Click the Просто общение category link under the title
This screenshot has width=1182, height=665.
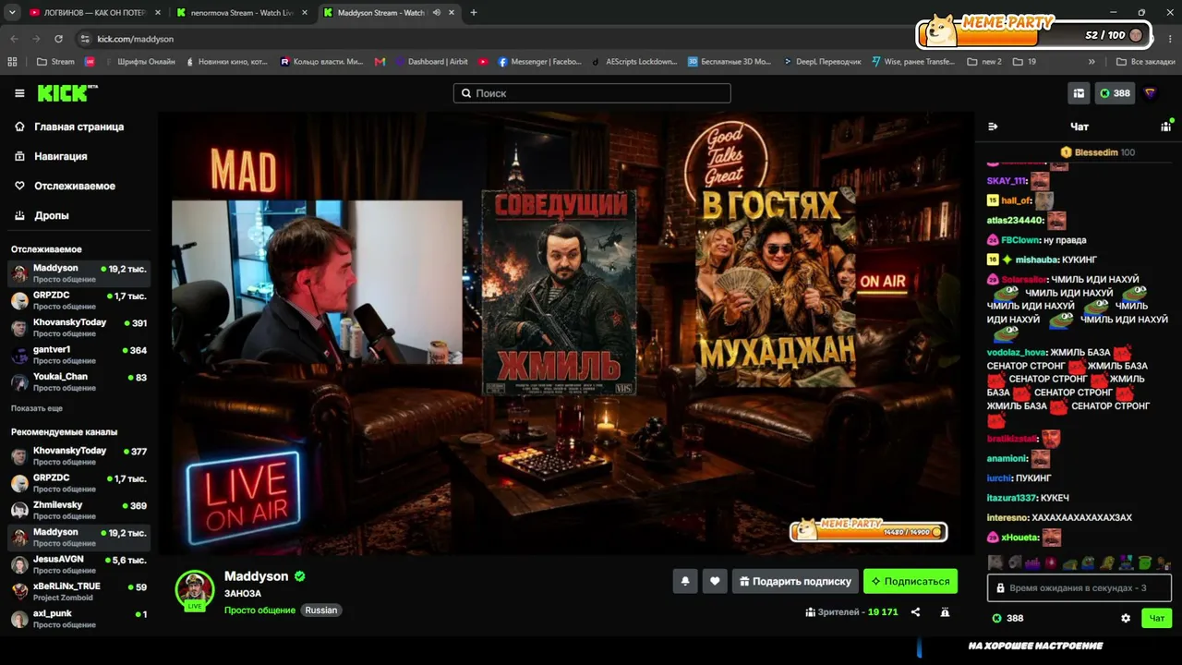pos(259,611)
